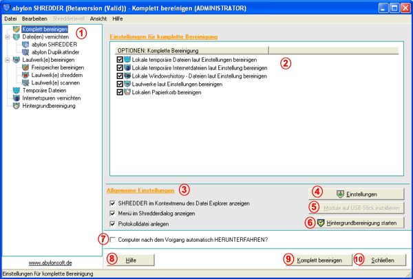Viewport: 413px width, 279px height.
Task: Select Freispeicher bereinigen icon in the tree
Action: pos(25,67)
